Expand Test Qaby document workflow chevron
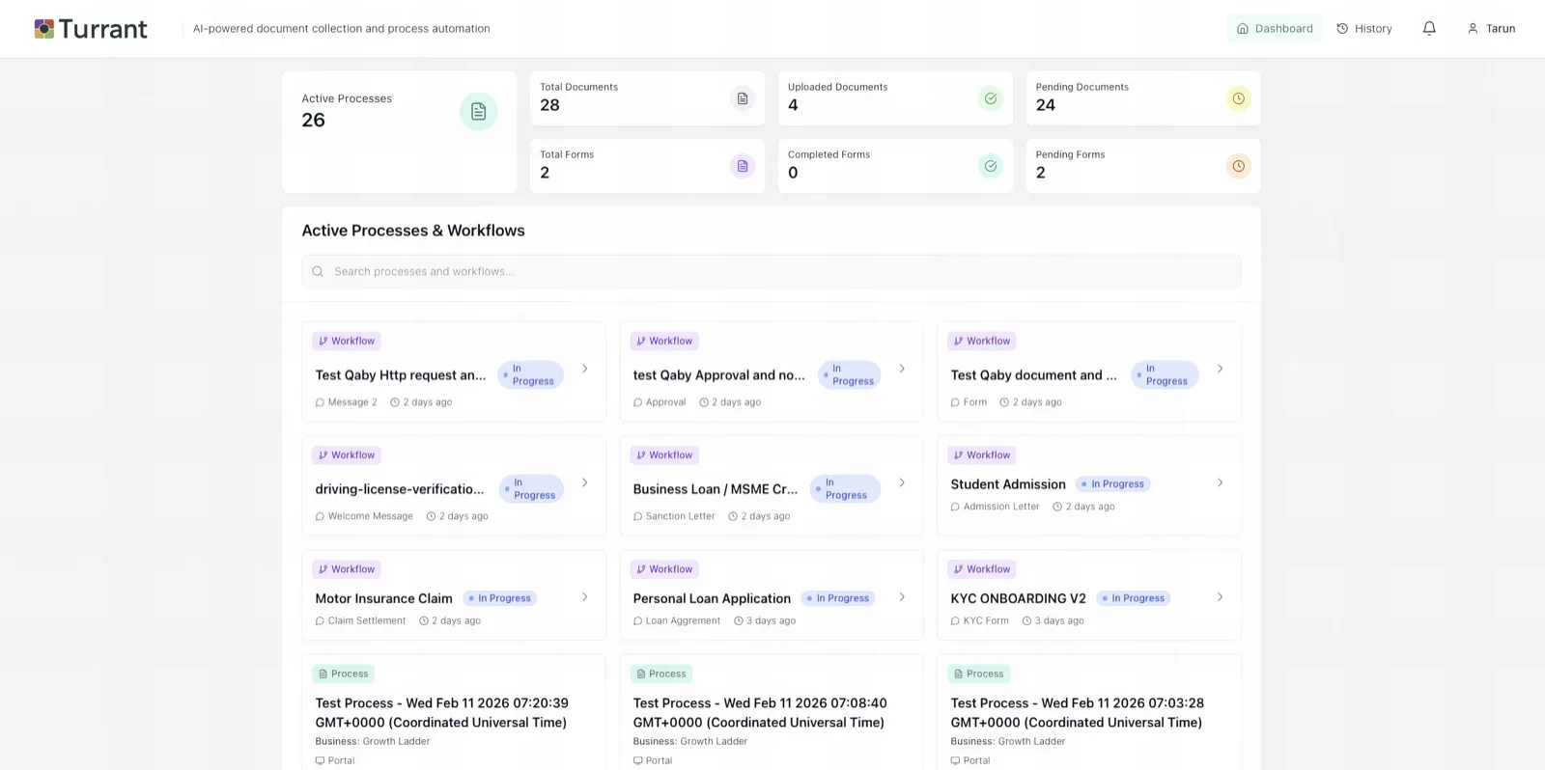The width and height of the screenshot is (1545, 770). (x=1220, y=369)
